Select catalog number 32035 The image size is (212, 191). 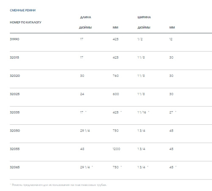[15, 112]
